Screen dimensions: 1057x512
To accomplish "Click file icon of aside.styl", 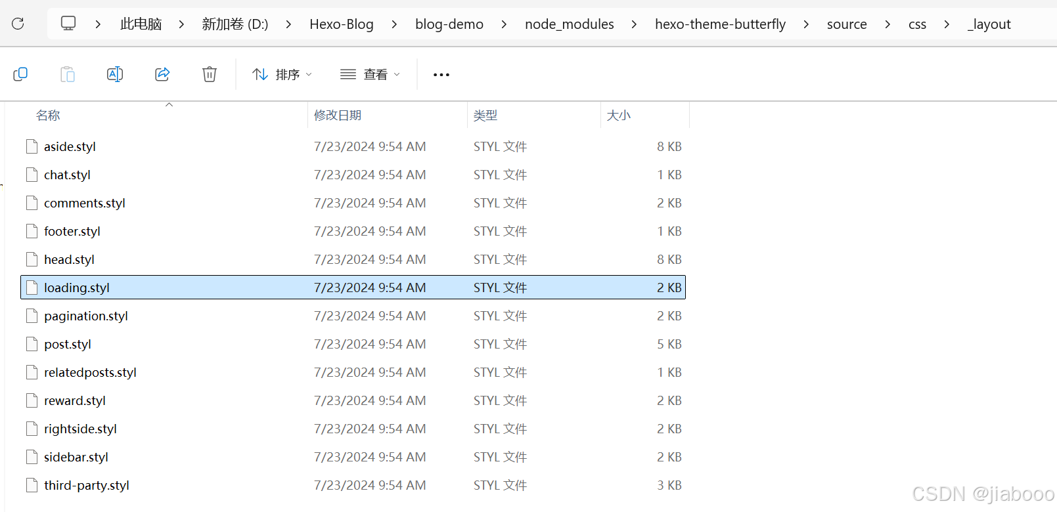I will pos(32,146).
